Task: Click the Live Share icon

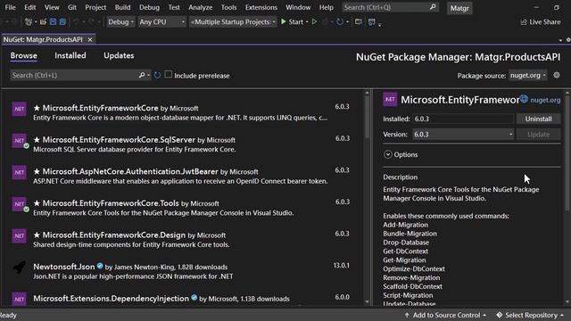Action: 524,22
